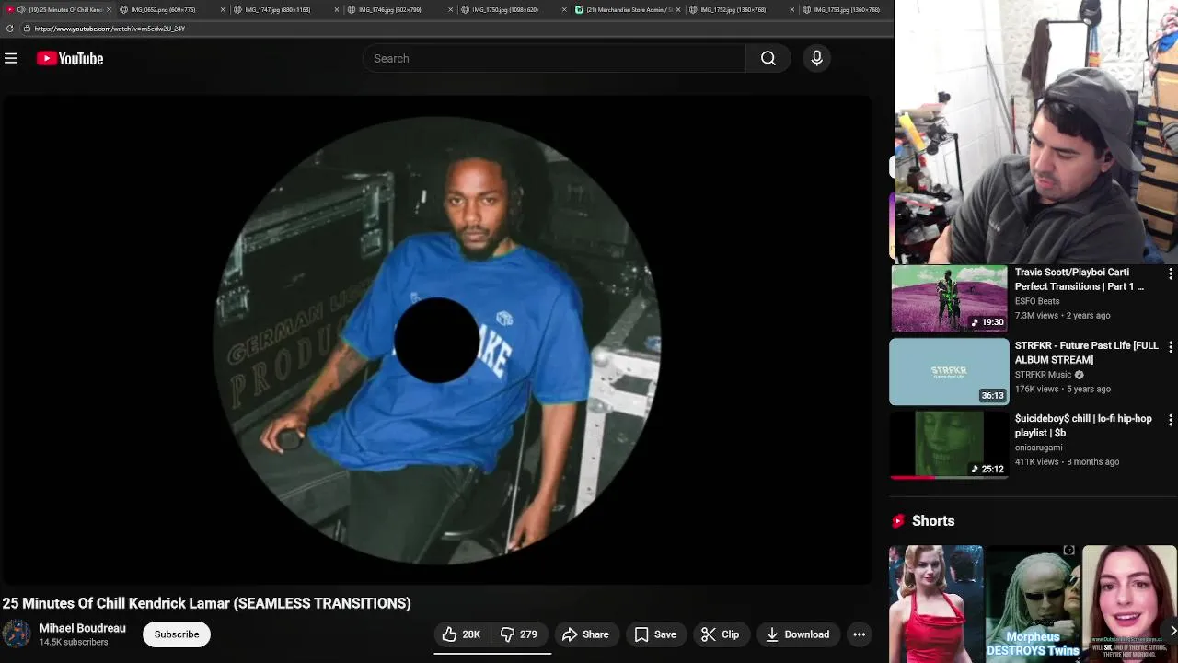Open Travis Scott/Playboi Carti transitions thumbnail

coord(949,298)
